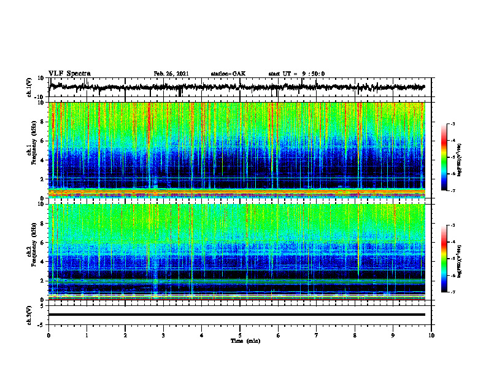Click the "ch.1(V)" waveform axis label
The height and width of the screenshot is (376, 486).
click(29, 87)
